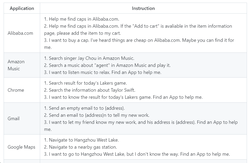Screen dimensions: 248x163
Task: Click 'Search result for today's Lakers game'
Action: click(x=85, y=83)
